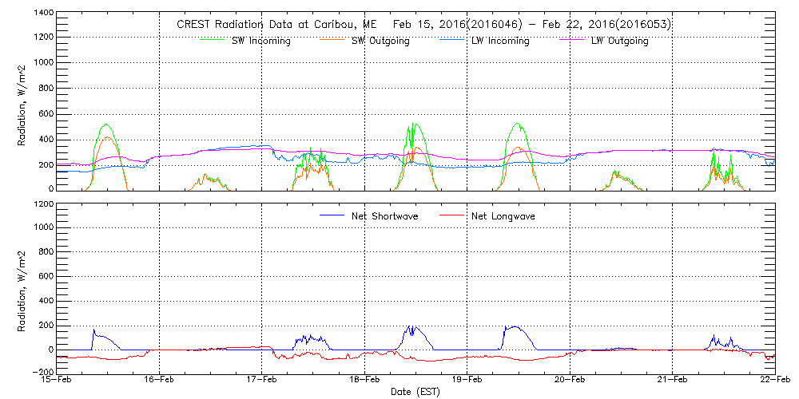The width and height of the screenshot is (799, 399).
Task: Click the blue Net Shortwave legend line
Action: [x=332, y=215]
